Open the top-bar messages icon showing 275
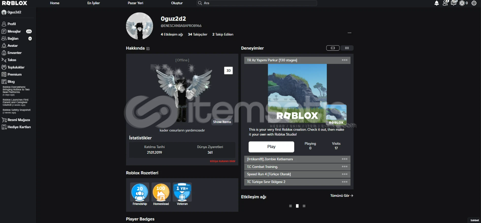Image resolution: width=481 pixels, height=223 pixels. pos(453,3)
